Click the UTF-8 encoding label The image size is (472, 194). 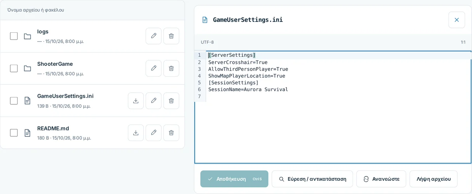207,42
